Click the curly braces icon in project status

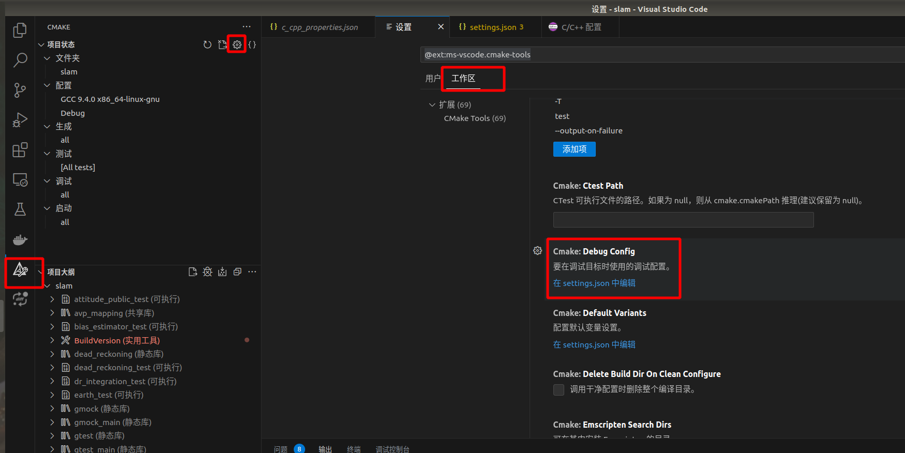pos(252,44)
